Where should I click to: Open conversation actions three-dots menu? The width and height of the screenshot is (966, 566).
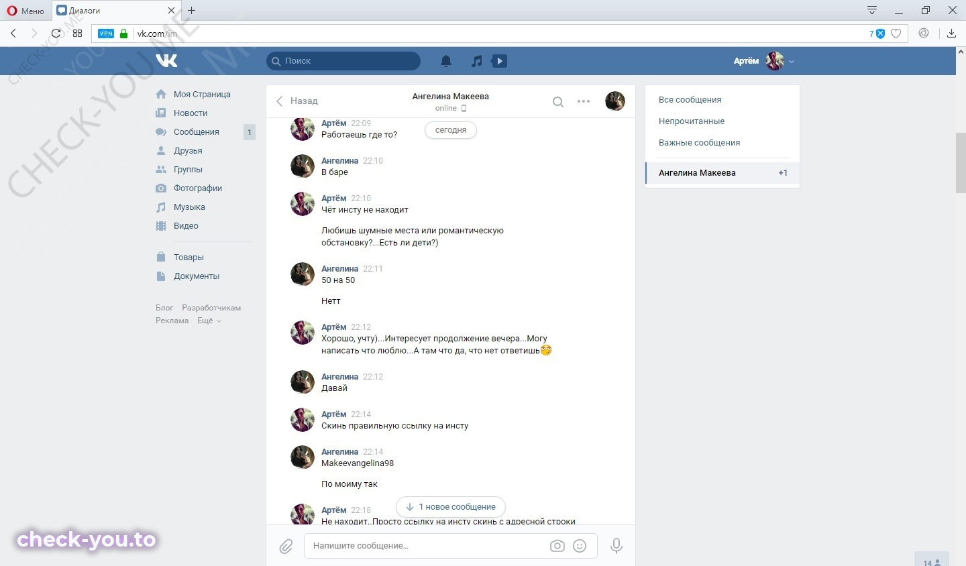(x=584, y=101)
